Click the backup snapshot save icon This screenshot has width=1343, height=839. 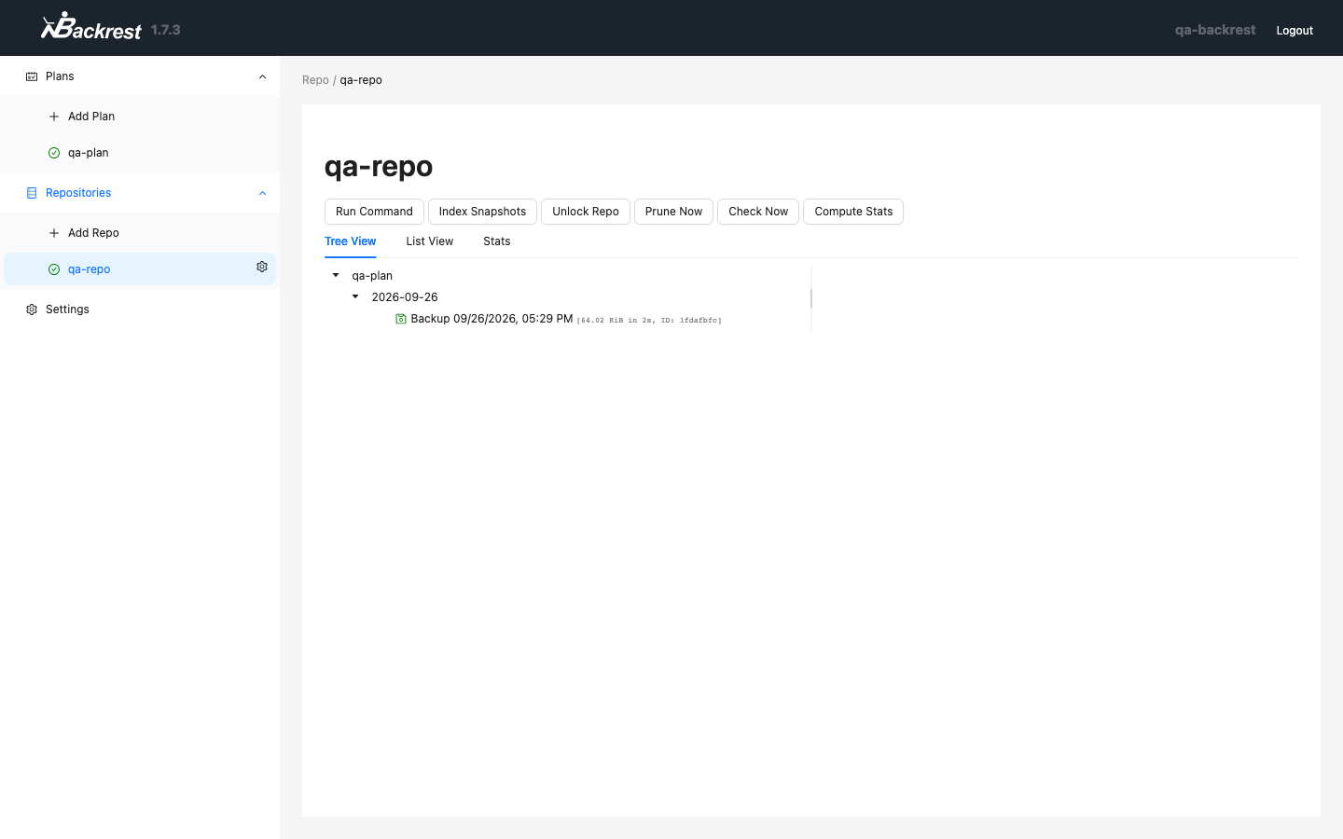click(401, 319)
